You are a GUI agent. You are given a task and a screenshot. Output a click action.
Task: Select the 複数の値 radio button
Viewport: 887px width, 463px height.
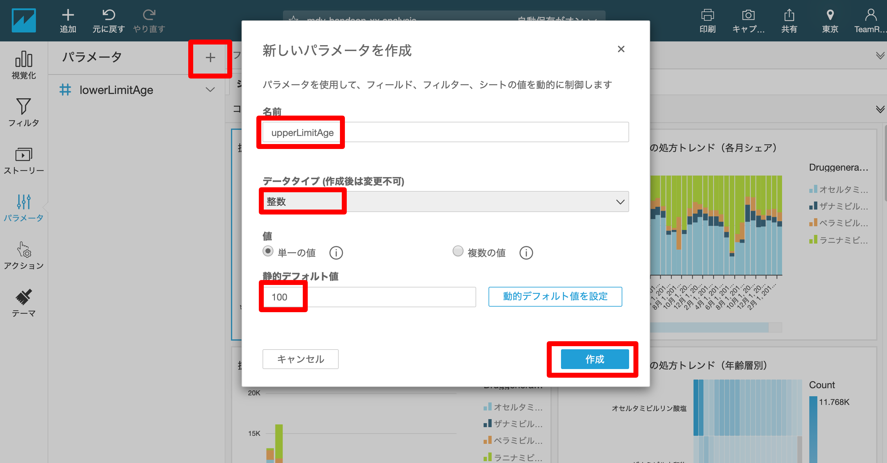point(458,251)
